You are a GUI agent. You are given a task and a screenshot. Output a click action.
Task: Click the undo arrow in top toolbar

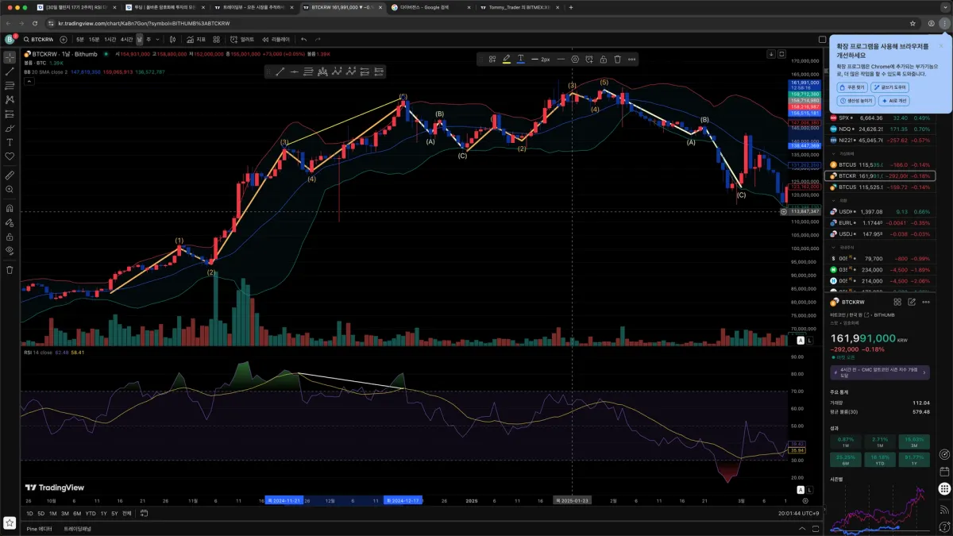coord(303,39)
